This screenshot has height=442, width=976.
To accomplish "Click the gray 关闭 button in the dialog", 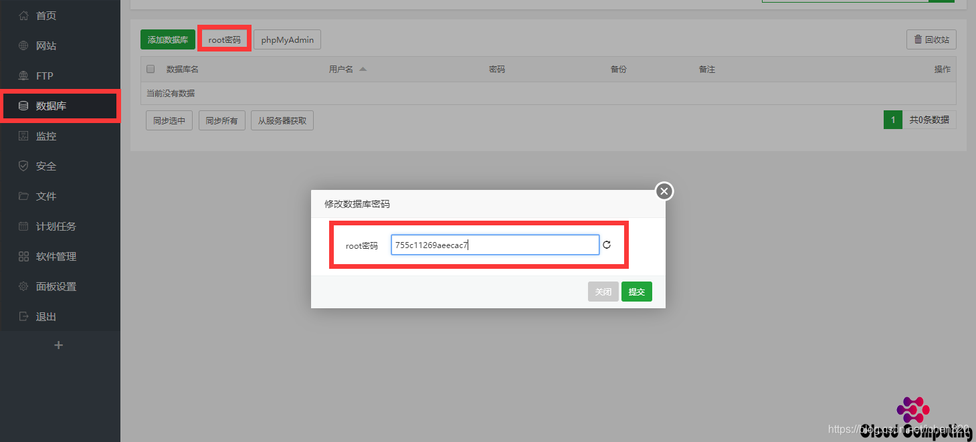I will click(603, 292).
